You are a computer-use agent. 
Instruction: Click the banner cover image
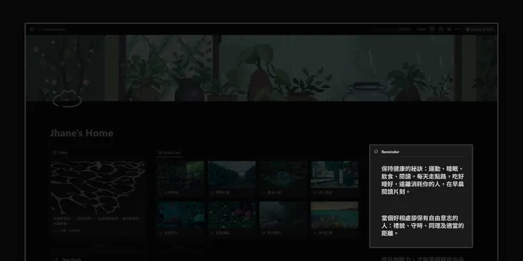[x=261, y=68]
